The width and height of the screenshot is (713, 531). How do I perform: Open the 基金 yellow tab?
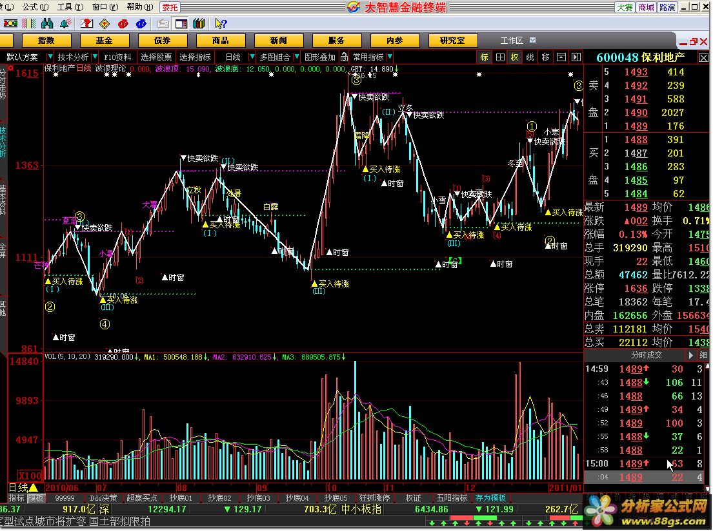coord(105,41)
